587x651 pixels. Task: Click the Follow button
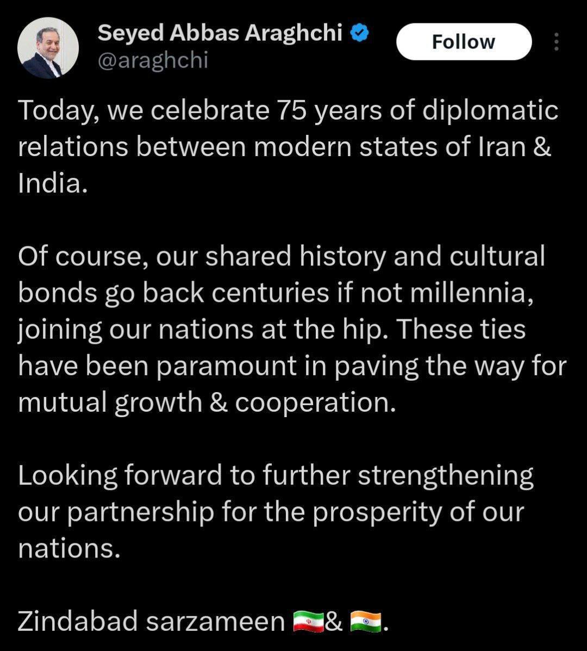click(464, 41)
